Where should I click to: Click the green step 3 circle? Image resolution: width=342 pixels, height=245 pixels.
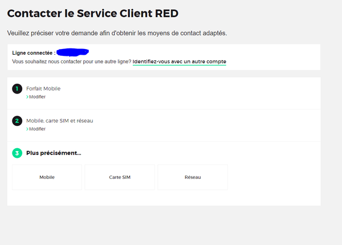click(17, 153)
